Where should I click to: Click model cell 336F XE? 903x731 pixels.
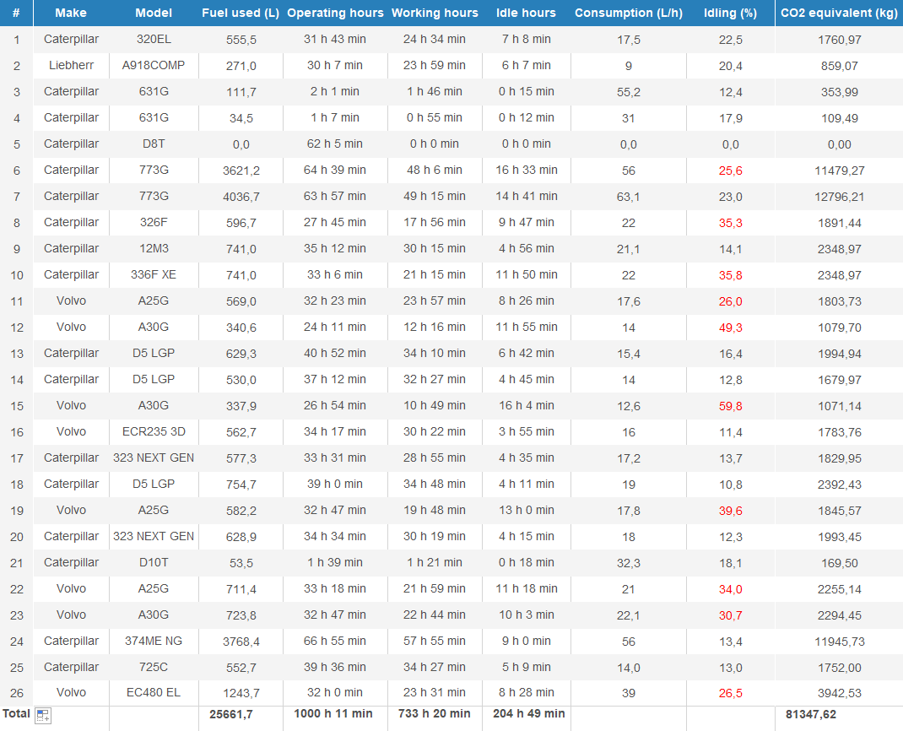click(x=154, y=274)
